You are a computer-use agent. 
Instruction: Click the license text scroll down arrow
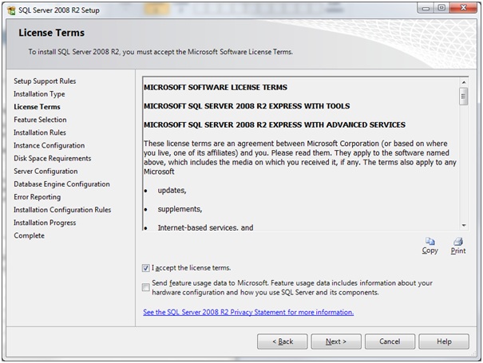pyautogui.click(x=464, y=225)
